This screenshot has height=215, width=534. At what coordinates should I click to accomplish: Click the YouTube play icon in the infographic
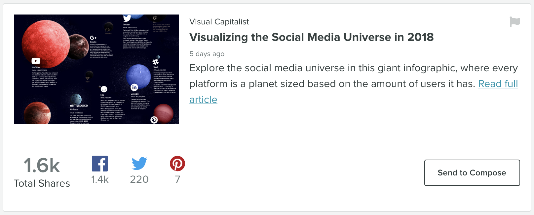[x=36, y=61]
